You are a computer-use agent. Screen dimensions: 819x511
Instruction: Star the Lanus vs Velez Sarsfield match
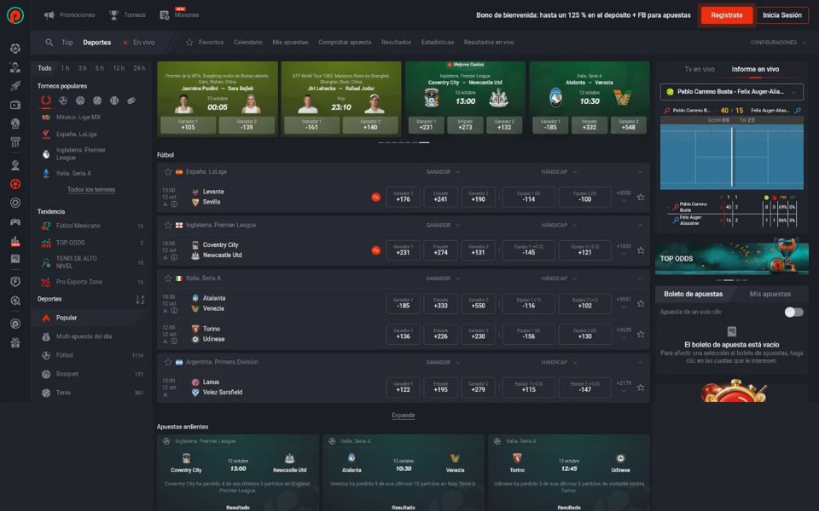pyautogui.click(x=641, y=388)
